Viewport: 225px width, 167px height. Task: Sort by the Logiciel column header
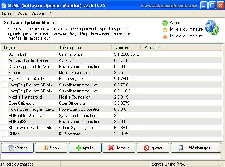pos(28,48)
